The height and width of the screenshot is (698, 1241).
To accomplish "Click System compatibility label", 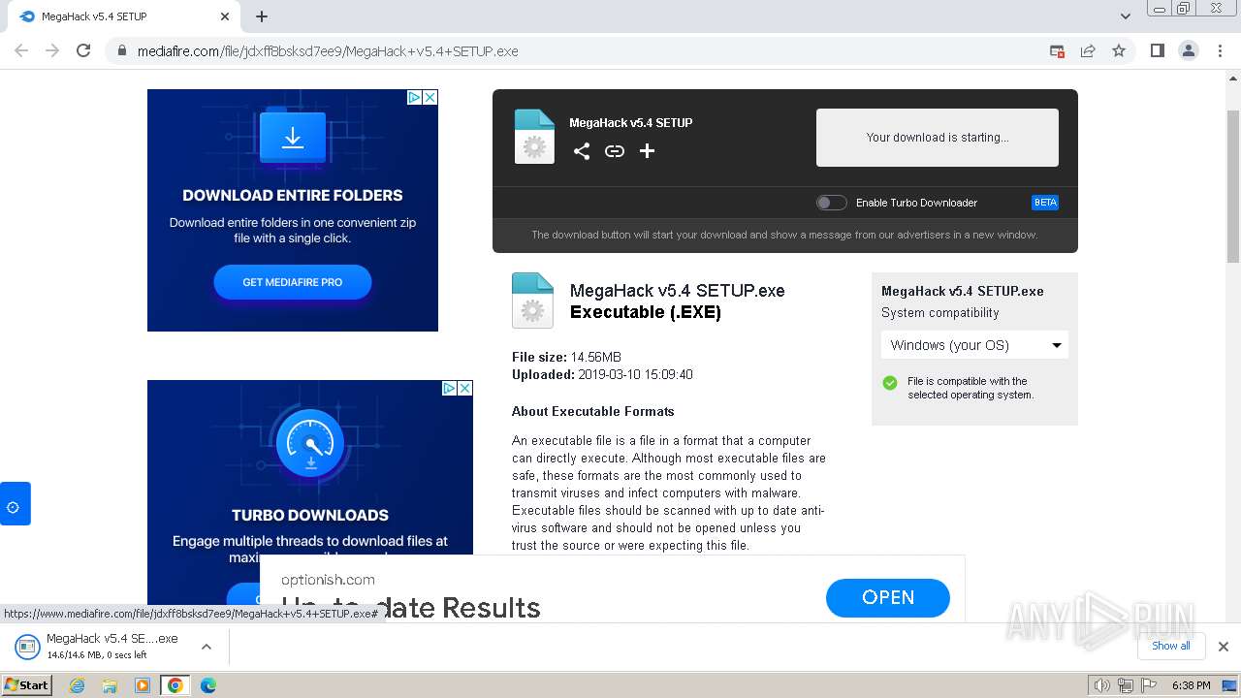I will pyautogui.click(x=939, y=312).
